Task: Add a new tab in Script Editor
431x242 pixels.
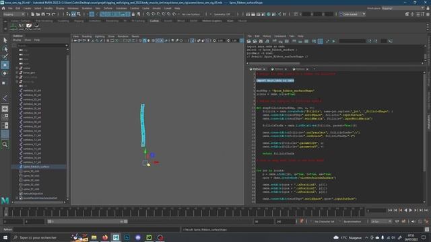Action: 314,69
